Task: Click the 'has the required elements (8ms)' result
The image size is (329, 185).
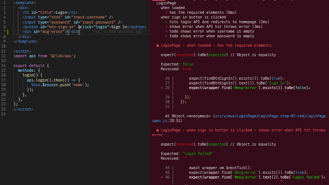Action: pyautogui.click(x=201, y=12)
